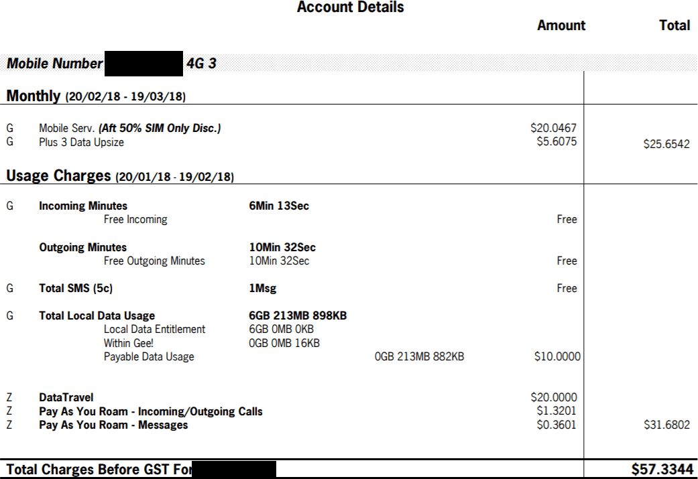
Task: Select 'Payable Data Usage' sub-item
Action: pos(149,357)
